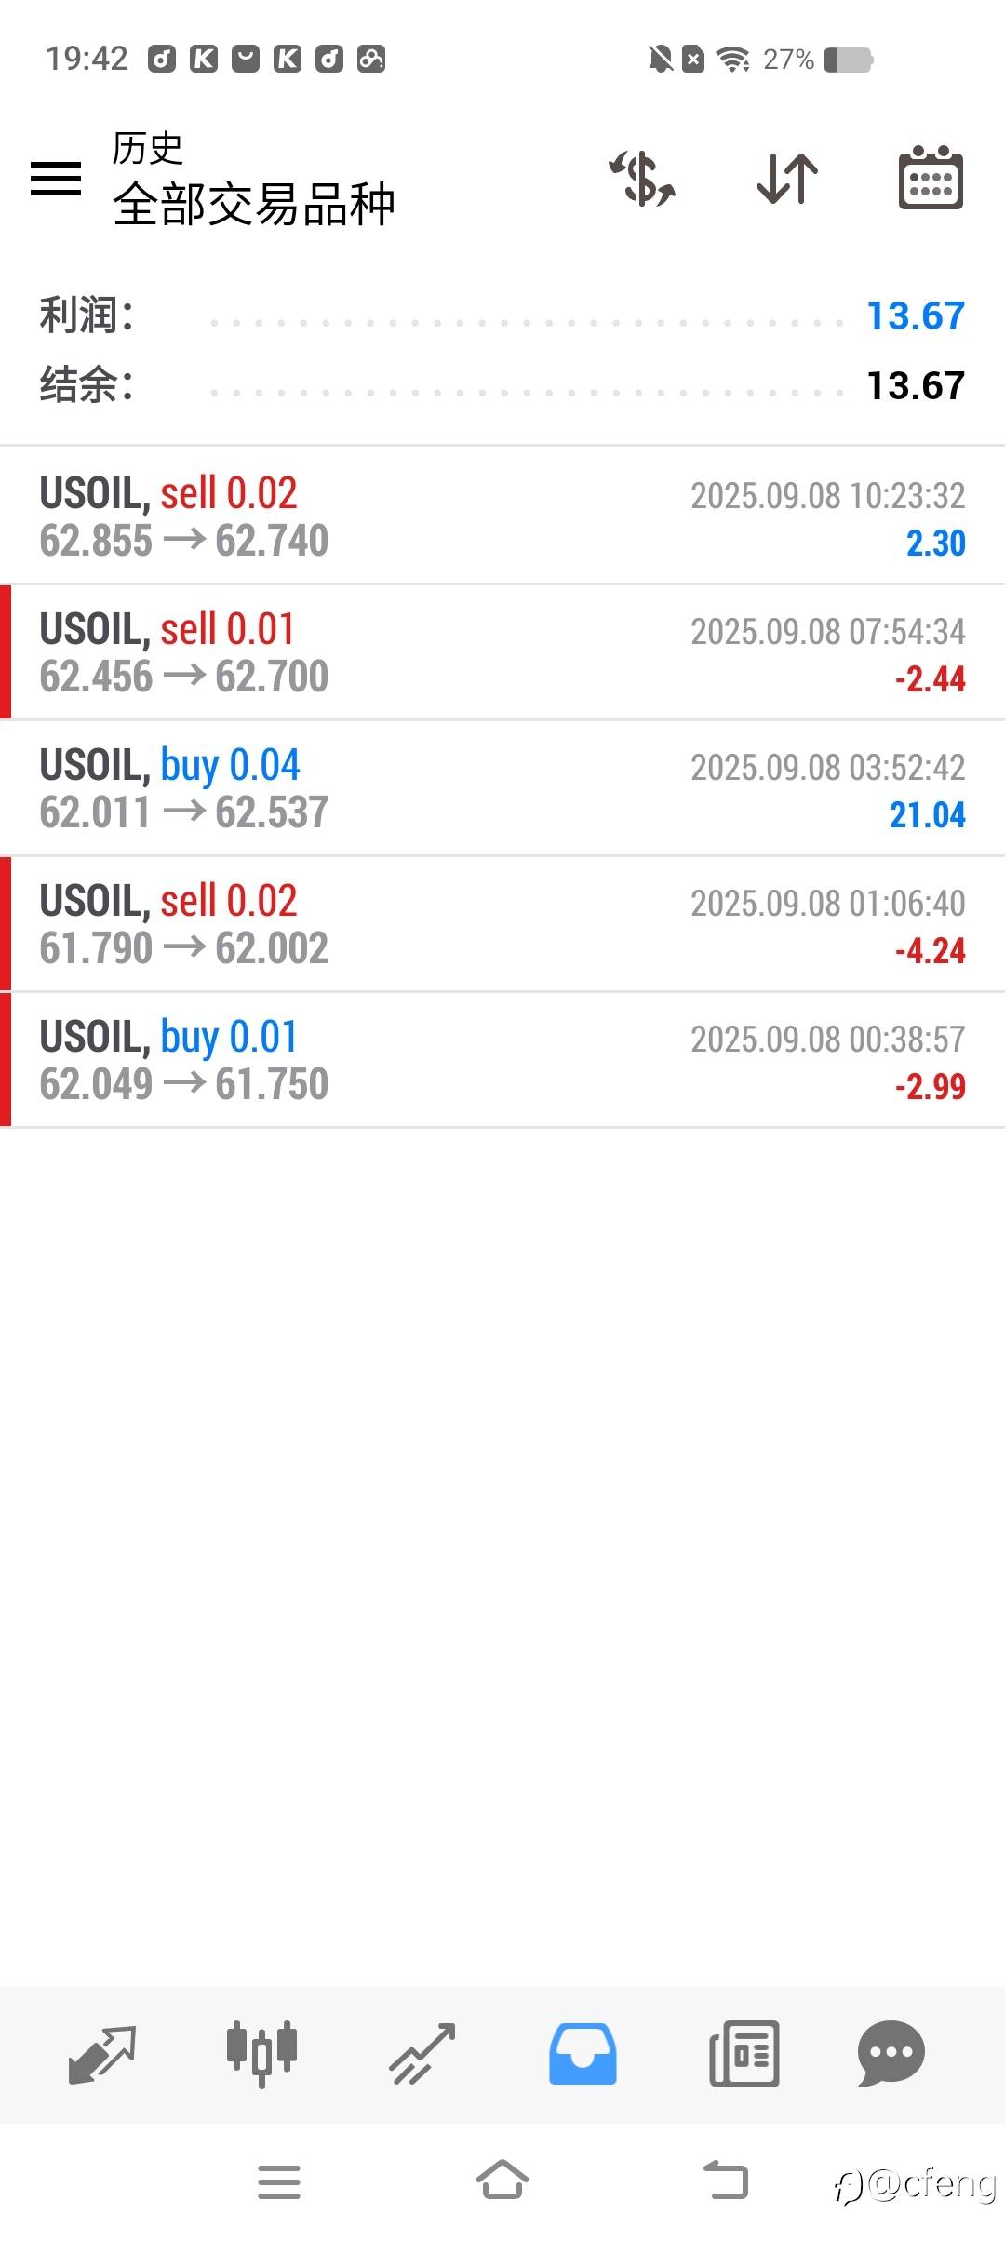Tap the sort arrows icon
Viewport: 1005px width, 2241px height.
[x=787, y=178]
